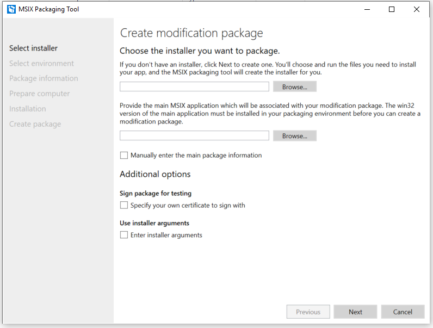Click the MSIX Packaging Tool window title
Viewport: 433px width, 328px height.
(x=48, y=9)
